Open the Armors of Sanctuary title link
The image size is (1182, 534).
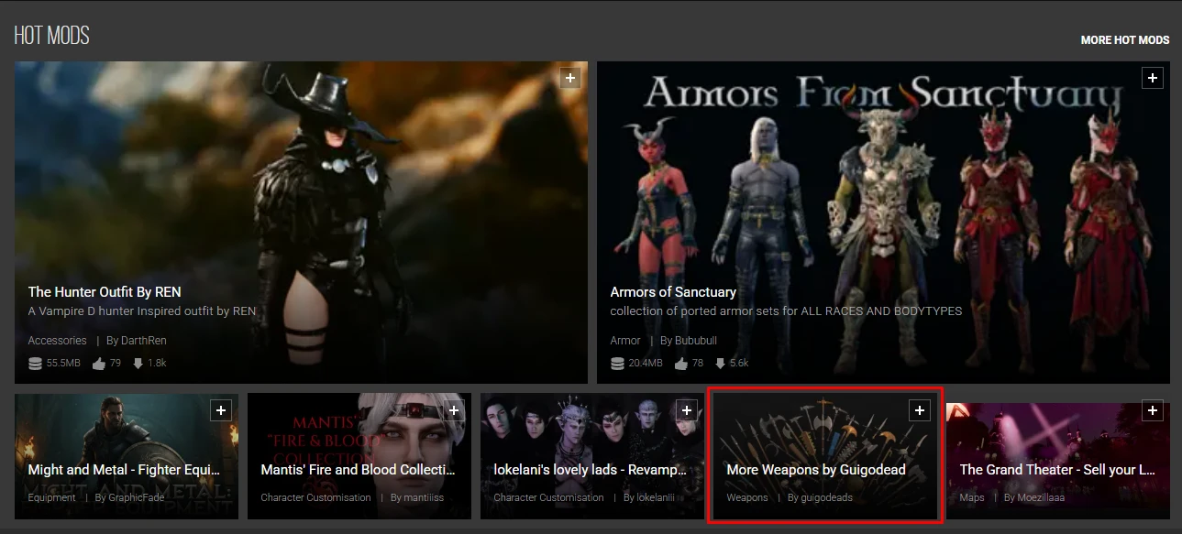[x=673, y=292]
